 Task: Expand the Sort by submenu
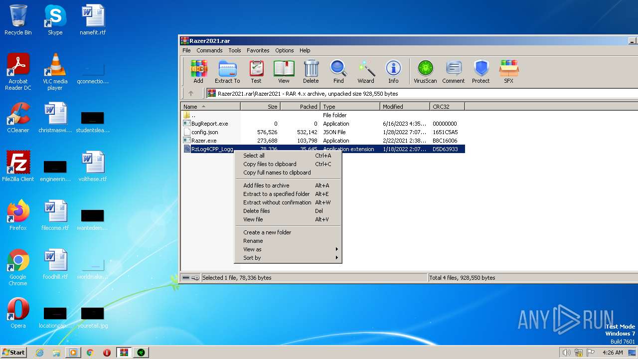point(288,258)
